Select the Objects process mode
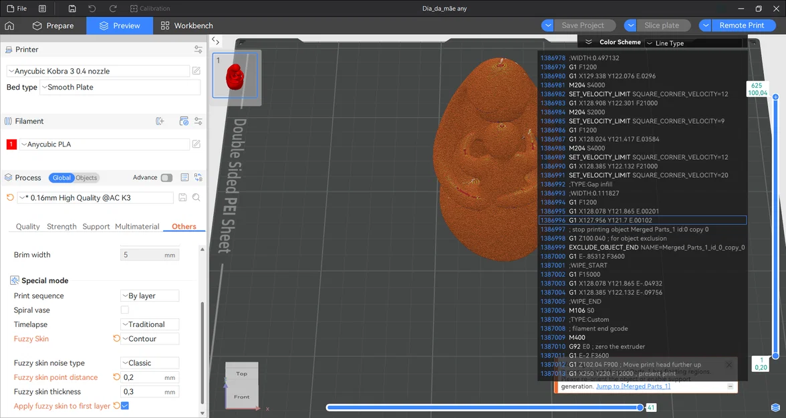Image resolution: width=786 pixels, height=418 pixels. (86, 178)
